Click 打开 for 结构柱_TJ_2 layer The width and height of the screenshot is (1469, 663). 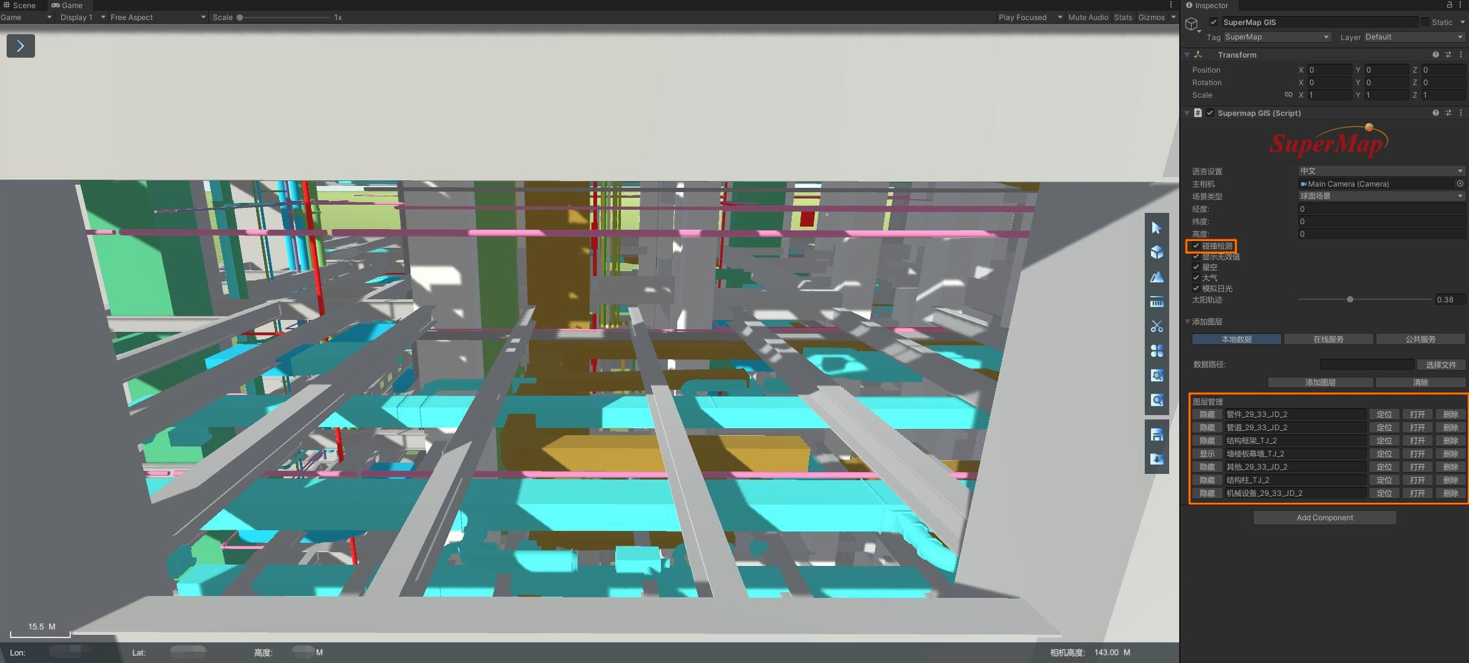click(x=1418, y=480)
